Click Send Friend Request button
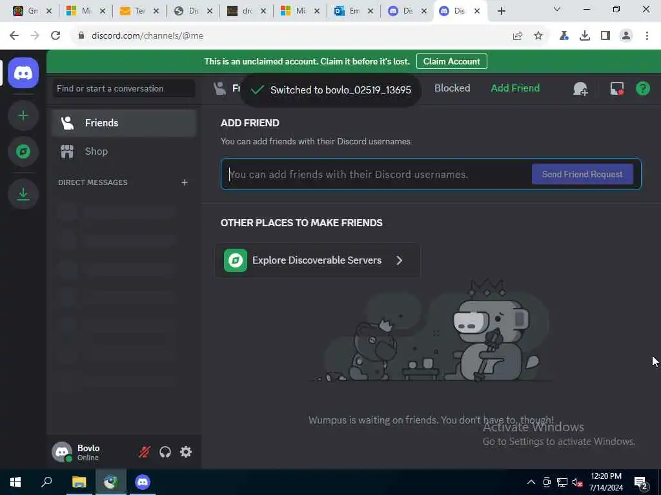The image size is (661, 495). pyautogui.click(x=582, y=174)
